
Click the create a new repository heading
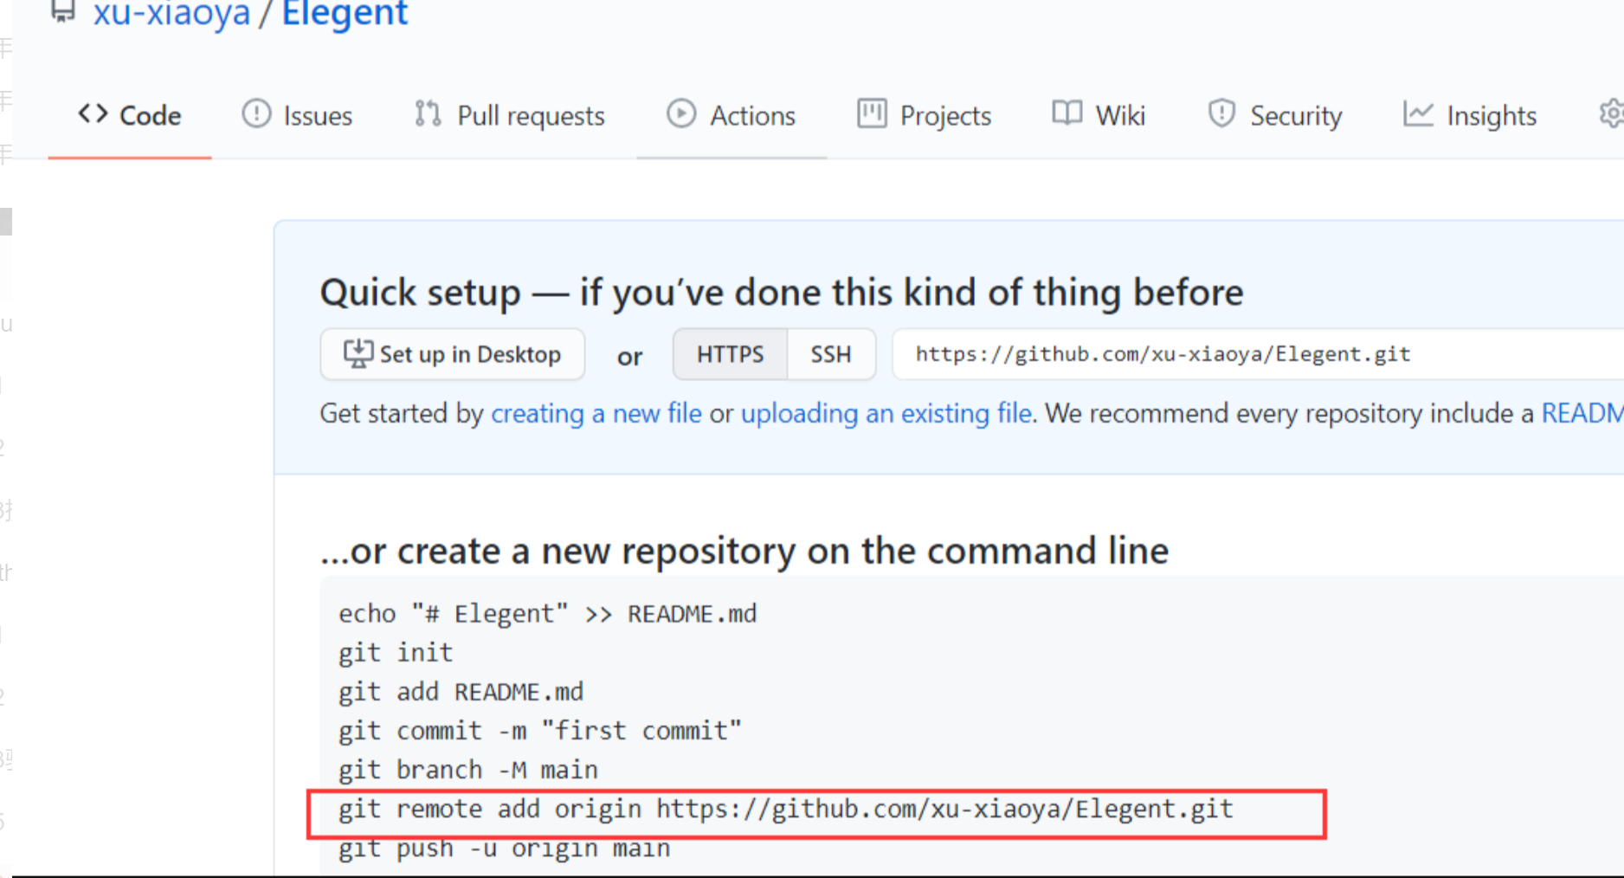[x=744, y=551]
